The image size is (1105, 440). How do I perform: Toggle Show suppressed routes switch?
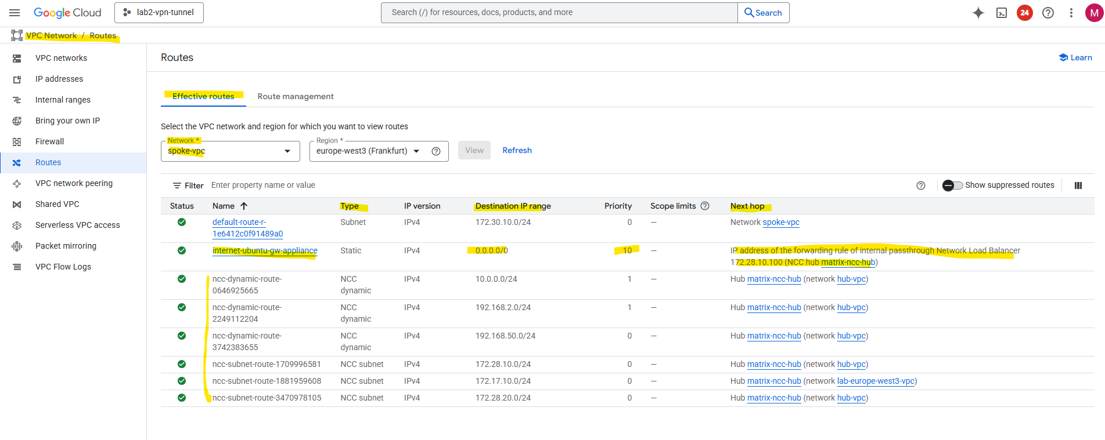coord(952,186)
